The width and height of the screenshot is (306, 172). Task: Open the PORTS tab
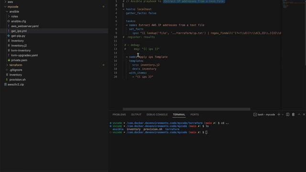click(x=195, y=115)
